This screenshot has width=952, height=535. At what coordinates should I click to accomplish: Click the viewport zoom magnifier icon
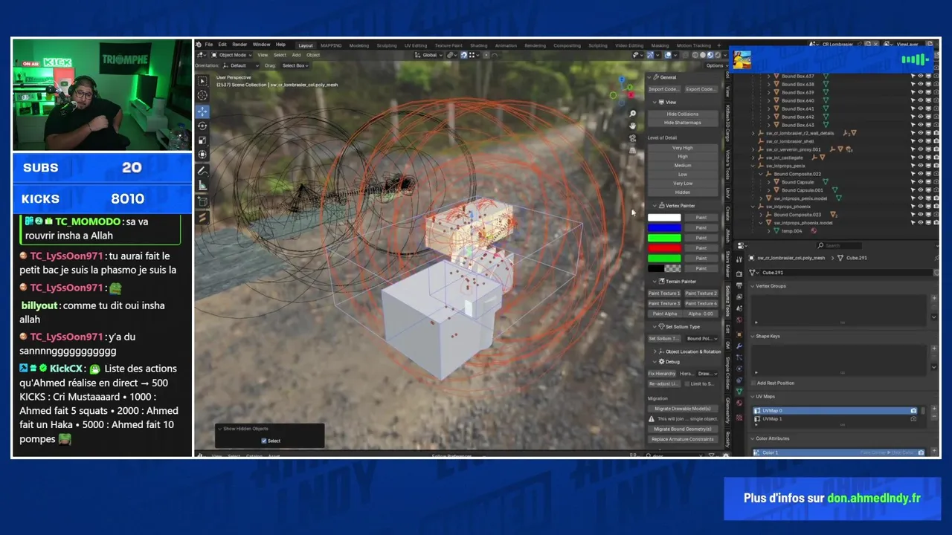coord(633,114)
